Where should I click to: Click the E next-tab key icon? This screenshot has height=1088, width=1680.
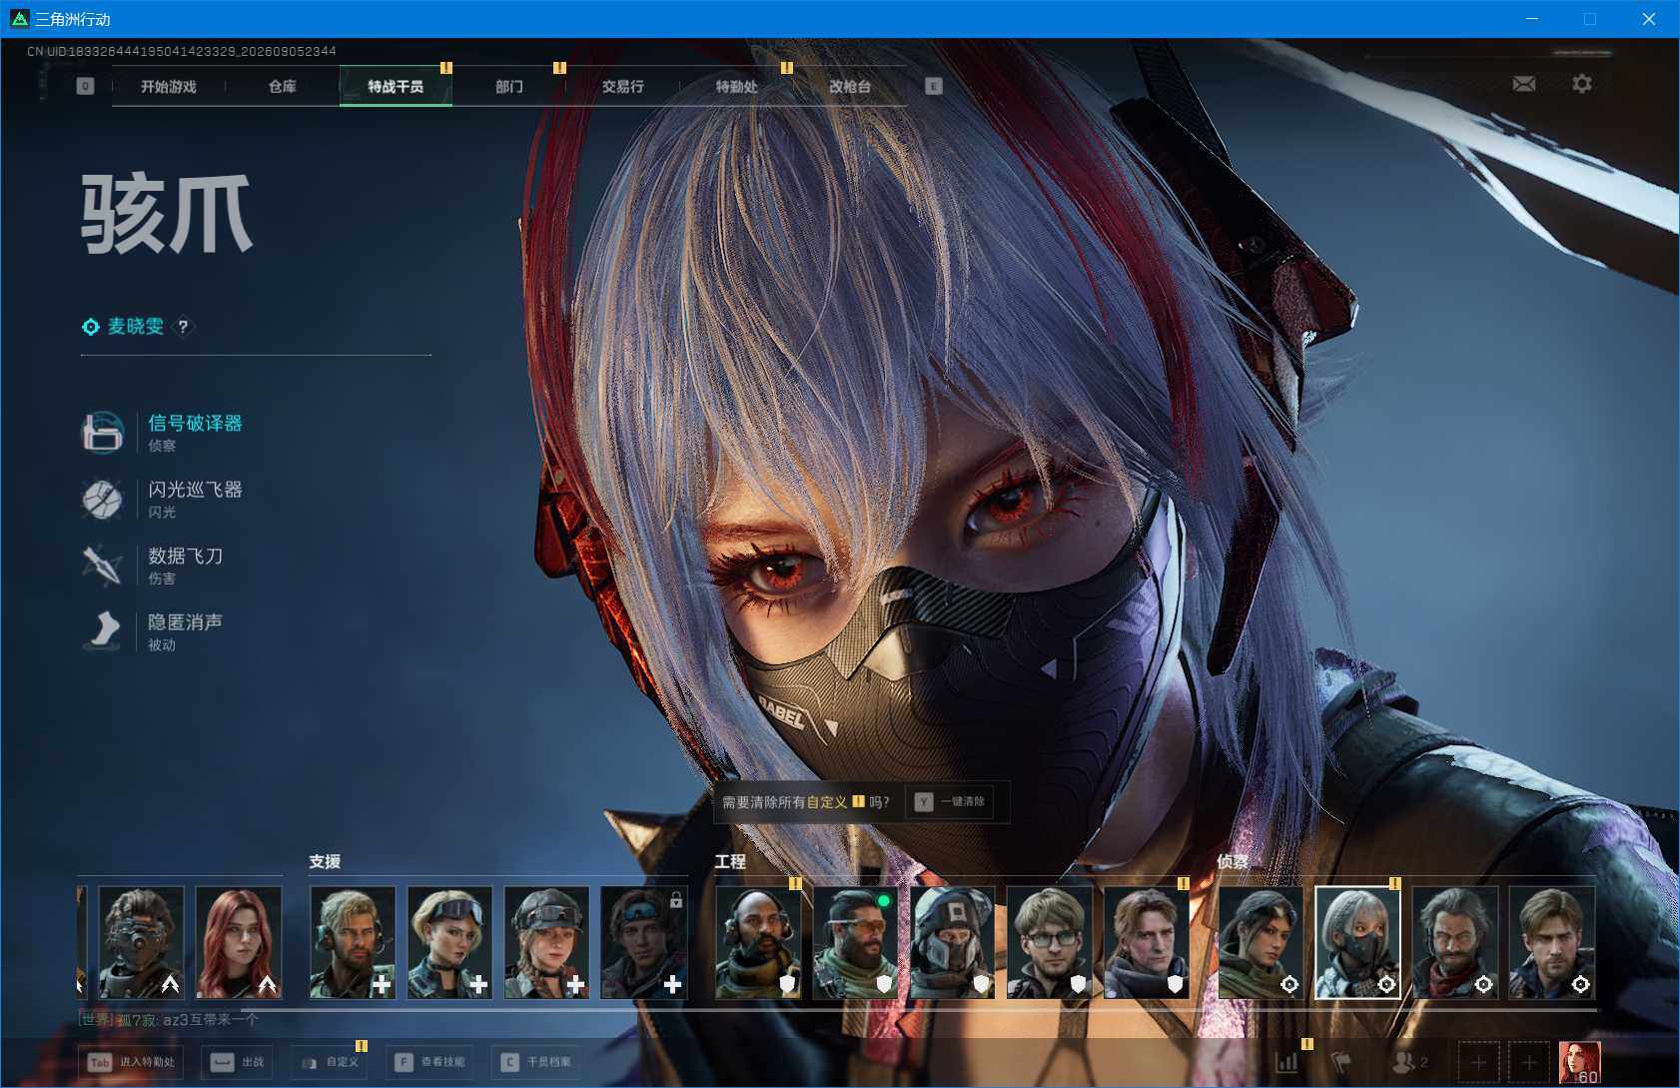click(934, 87)
